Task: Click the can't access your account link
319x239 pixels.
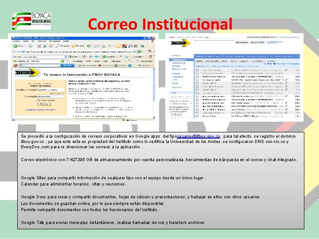Action: point(40,110)
